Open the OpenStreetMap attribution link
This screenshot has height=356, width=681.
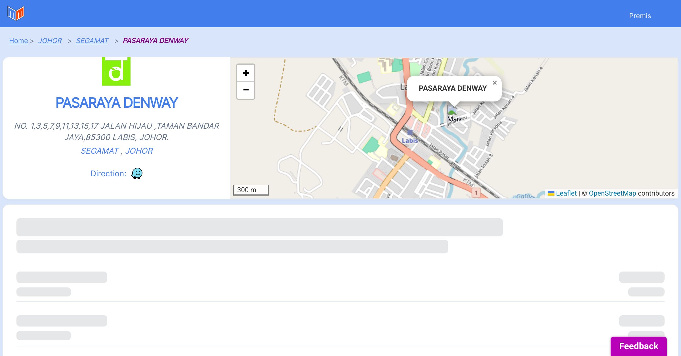coord(612,193)
